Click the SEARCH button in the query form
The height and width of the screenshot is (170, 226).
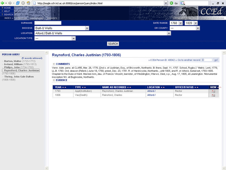pos(113,44)
